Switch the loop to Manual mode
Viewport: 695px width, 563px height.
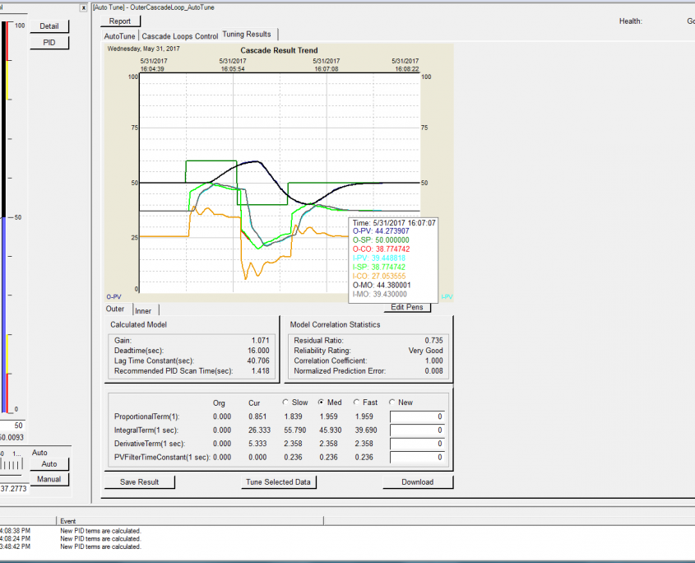point(49,478)
